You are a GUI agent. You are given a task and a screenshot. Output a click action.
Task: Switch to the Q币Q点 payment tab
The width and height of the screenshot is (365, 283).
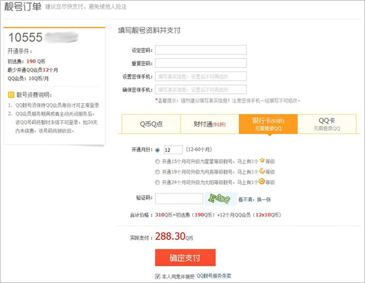click(x=151, y=124)
